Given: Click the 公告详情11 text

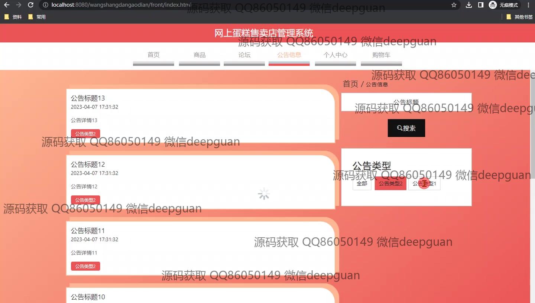Looking at the screenshot, I should tap(84, 253).
